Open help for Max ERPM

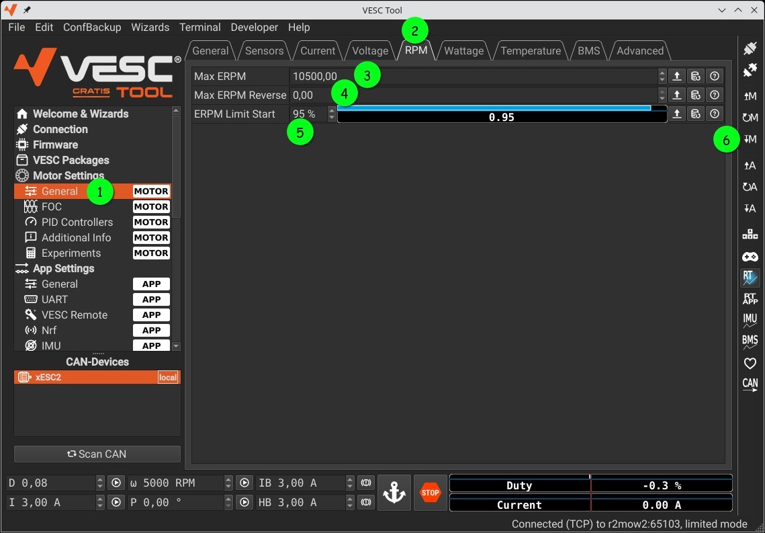click(x=715, y=76)
